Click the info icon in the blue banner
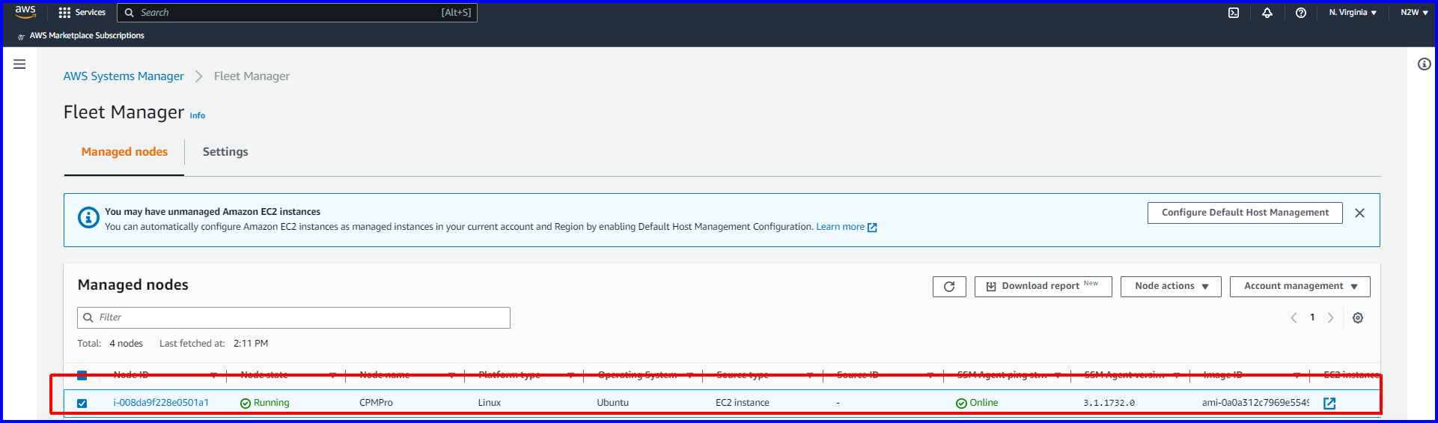1438x423 pixels. coord(88,218)
